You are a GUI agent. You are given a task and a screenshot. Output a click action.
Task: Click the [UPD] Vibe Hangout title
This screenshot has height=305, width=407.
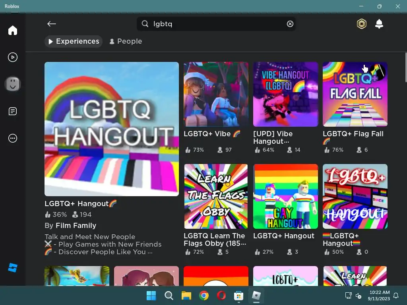(273, 137)
